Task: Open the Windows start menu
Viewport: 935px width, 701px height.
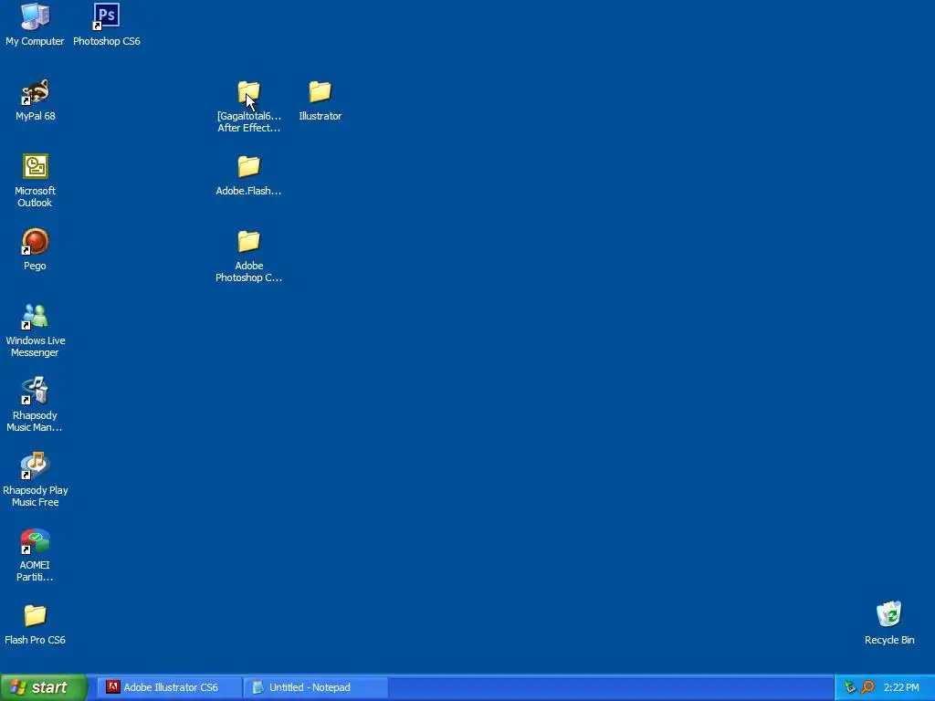Action: (x=44, y=687)
